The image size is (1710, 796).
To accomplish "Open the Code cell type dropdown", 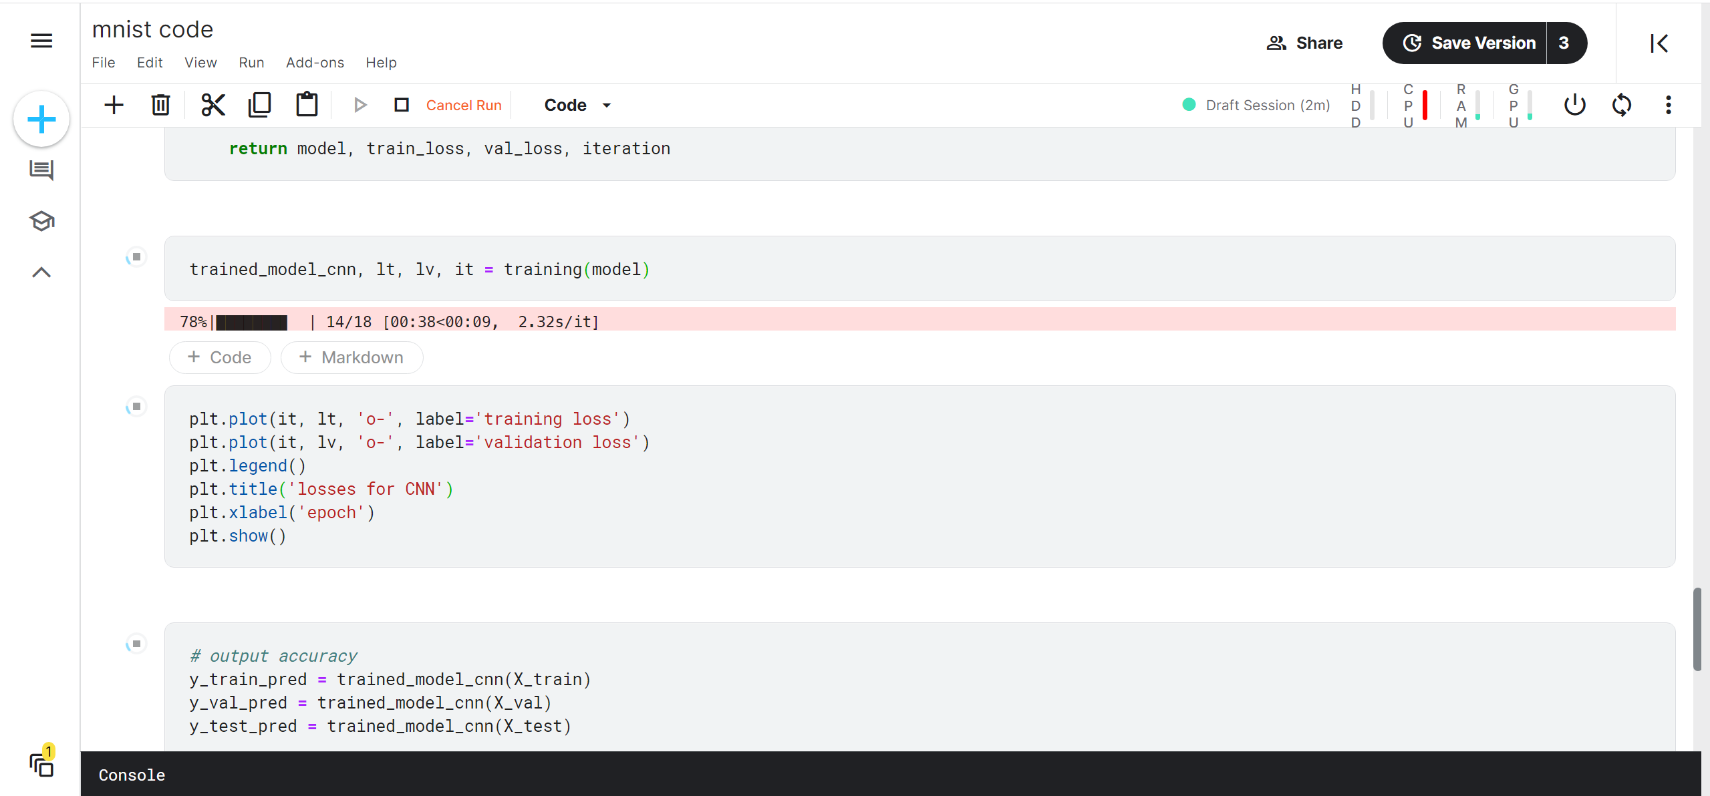I will click(x=577, y=105).
